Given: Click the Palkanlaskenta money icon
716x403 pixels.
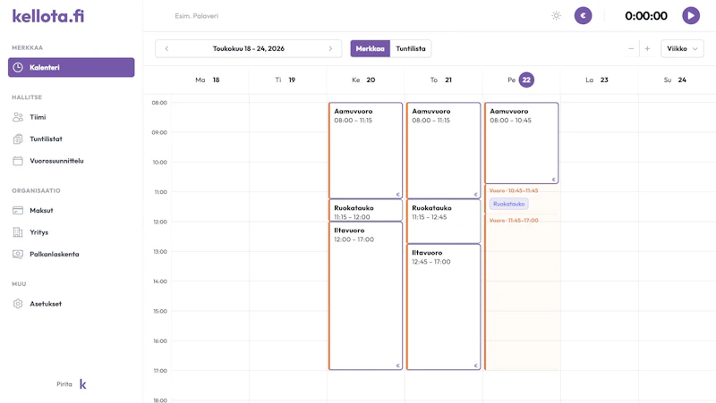Looking at the screenshot, I should 18,255.
